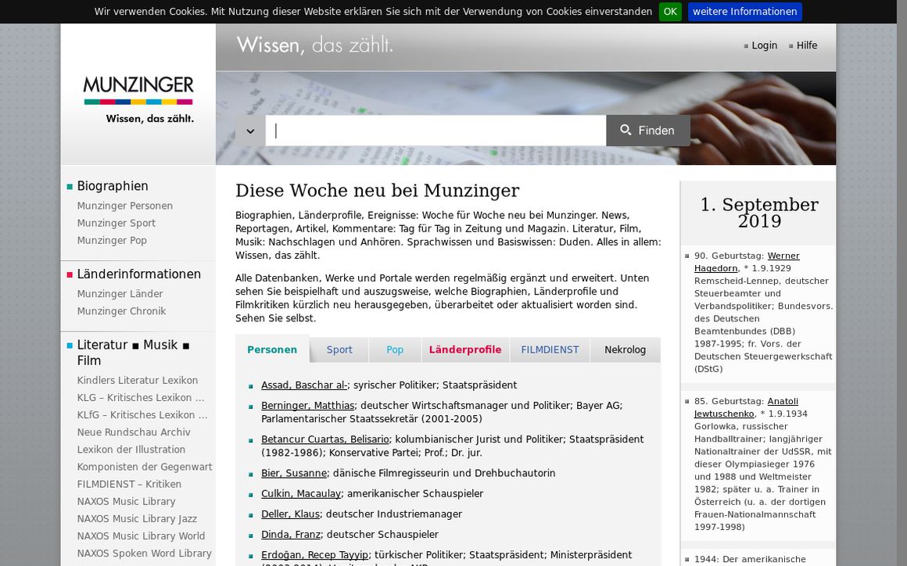This screenshot has height=566, width=907.
Task: Open the Berninger, Matthias biography
Action: tap(308, 406)
